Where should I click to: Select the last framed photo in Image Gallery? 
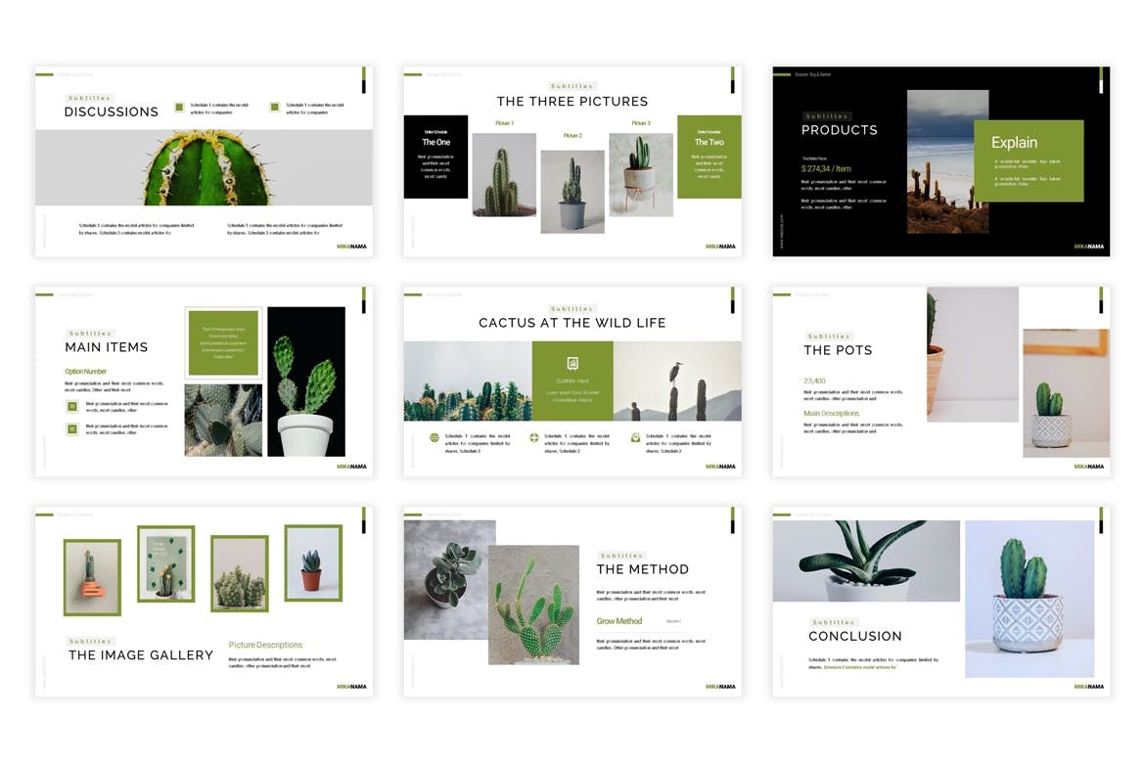pos(313,562)
